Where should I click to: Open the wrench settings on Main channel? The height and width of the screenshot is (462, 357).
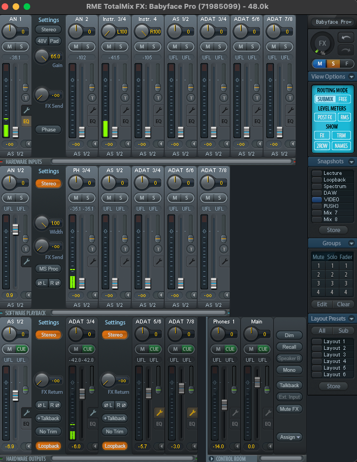(268, 413)
